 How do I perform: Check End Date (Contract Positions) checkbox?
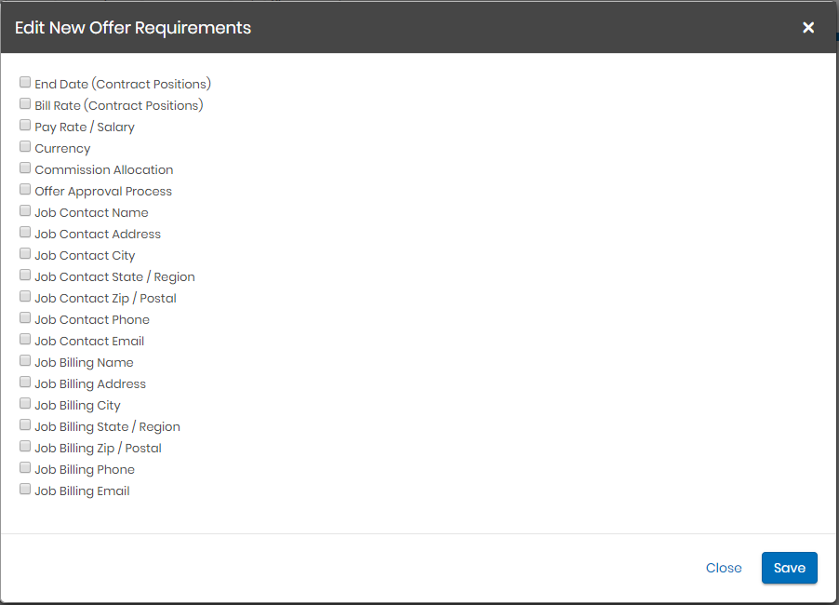coord(25,83)
